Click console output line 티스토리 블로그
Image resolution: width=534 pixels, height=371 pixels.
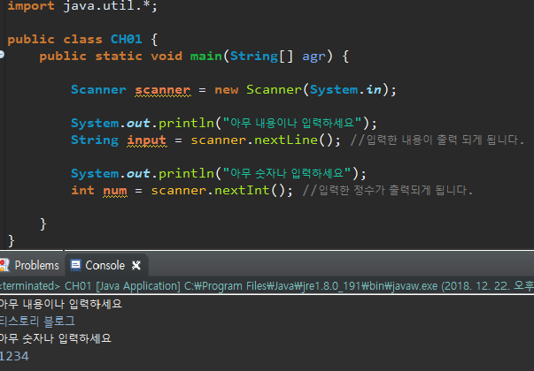coord(37,321)
